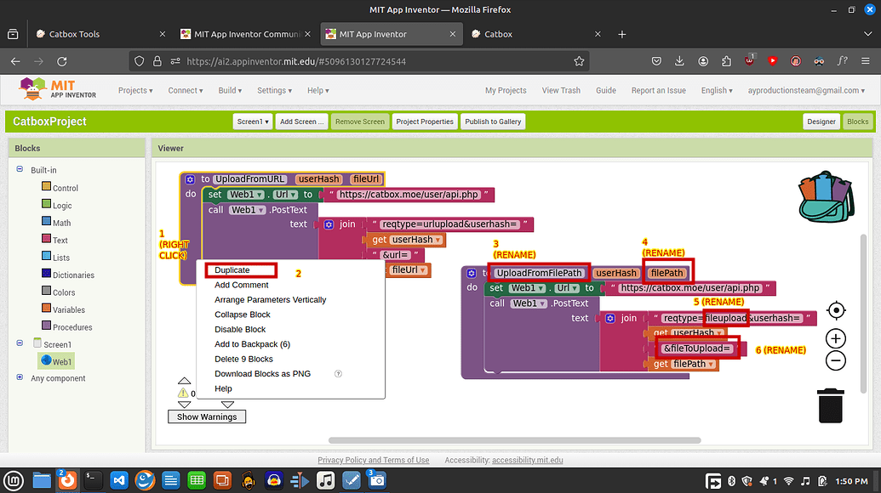The height and width of the screenshot is (493, 881).
Task: Click the reload page icon
Action: tap(60, 61)
